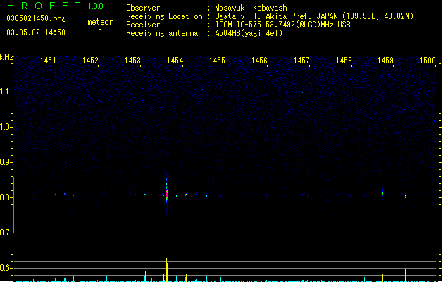The width and height of the screenshot is (443, 282).
Task: Select the 0.6 kHz frequency label
Action: pos(6,268)
